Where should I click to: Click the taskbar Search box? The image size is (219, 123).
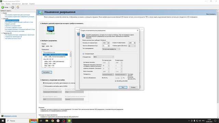[x=17, y=121]
